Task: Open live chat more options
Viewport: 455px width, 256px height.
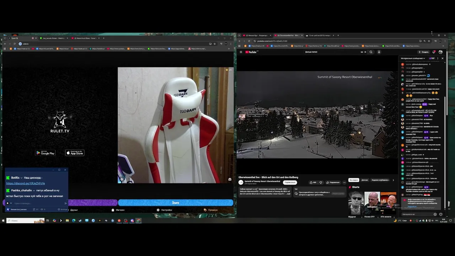Action: (x=438, y=58)
